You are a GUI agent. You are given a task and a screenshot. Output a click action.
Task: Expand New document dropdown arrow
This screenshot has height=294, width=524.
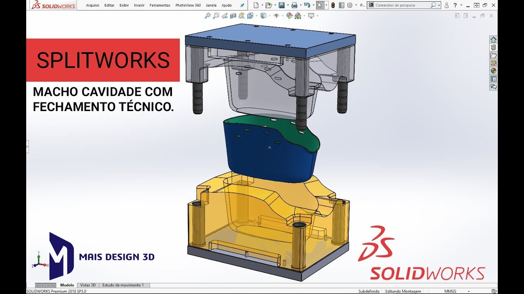click(x=262, y=5)
